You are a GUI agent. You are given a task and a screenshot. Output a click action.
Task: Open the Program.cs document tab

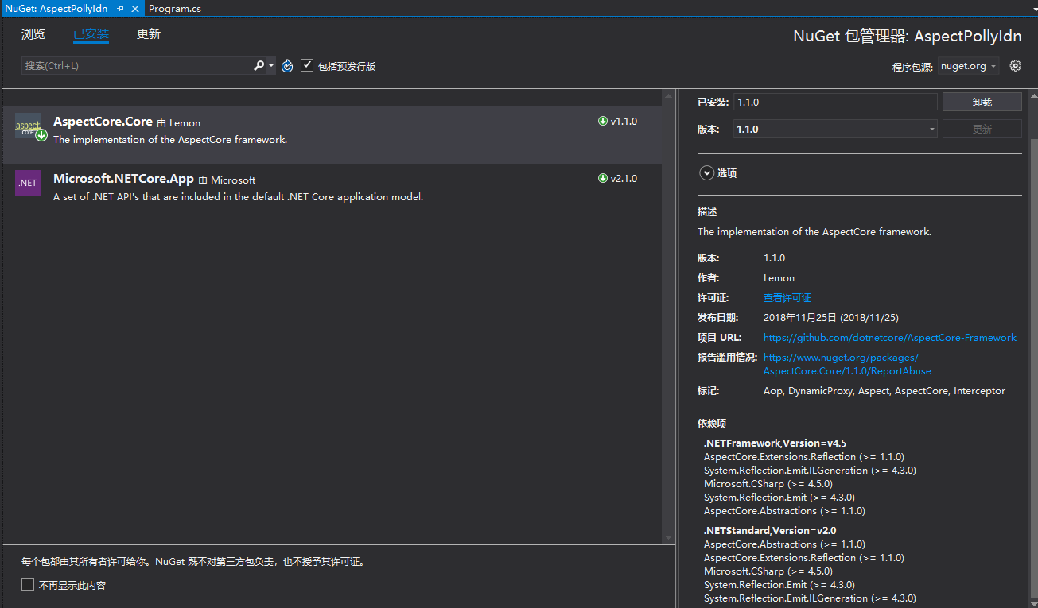[x=175, y=9]
